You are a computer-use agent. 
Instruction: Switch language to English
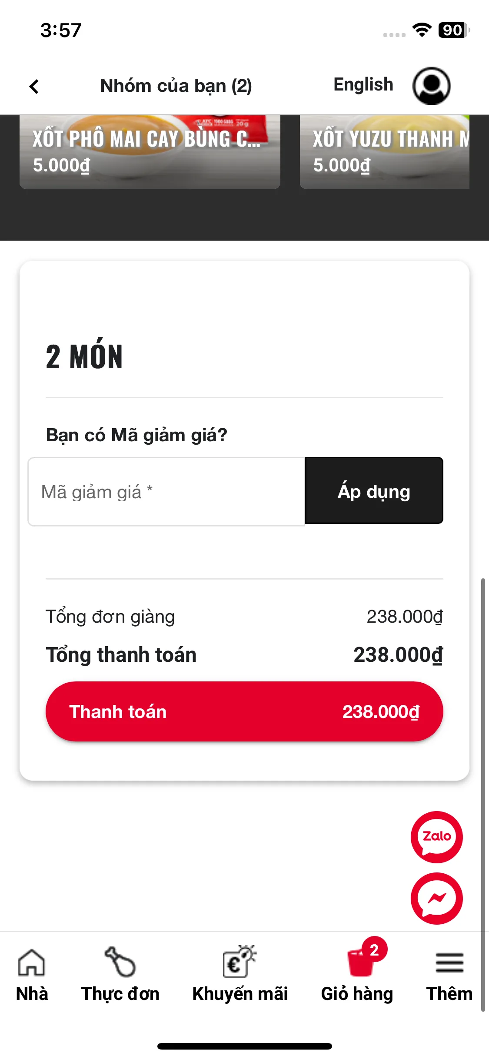coord(363,84)
